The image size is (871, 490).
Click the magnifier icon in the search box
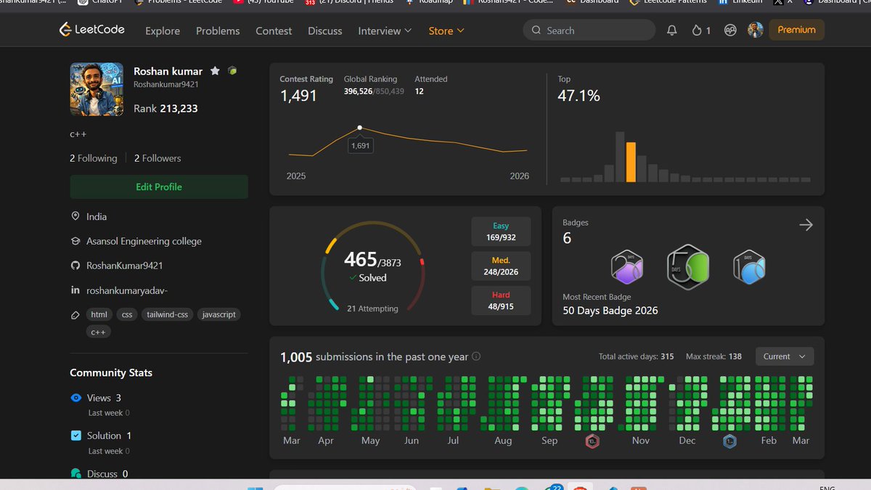click(x=536, y=30)
